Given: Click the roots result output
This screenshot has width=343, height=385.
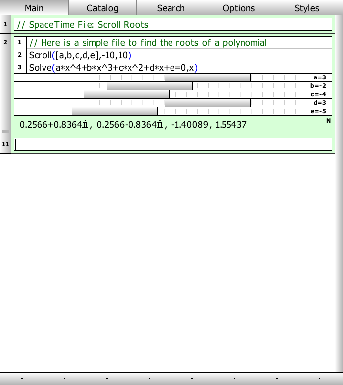Looking at the screenshot, I should (132, 125).
